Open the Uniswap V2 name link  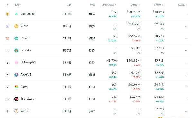(28, 63)
